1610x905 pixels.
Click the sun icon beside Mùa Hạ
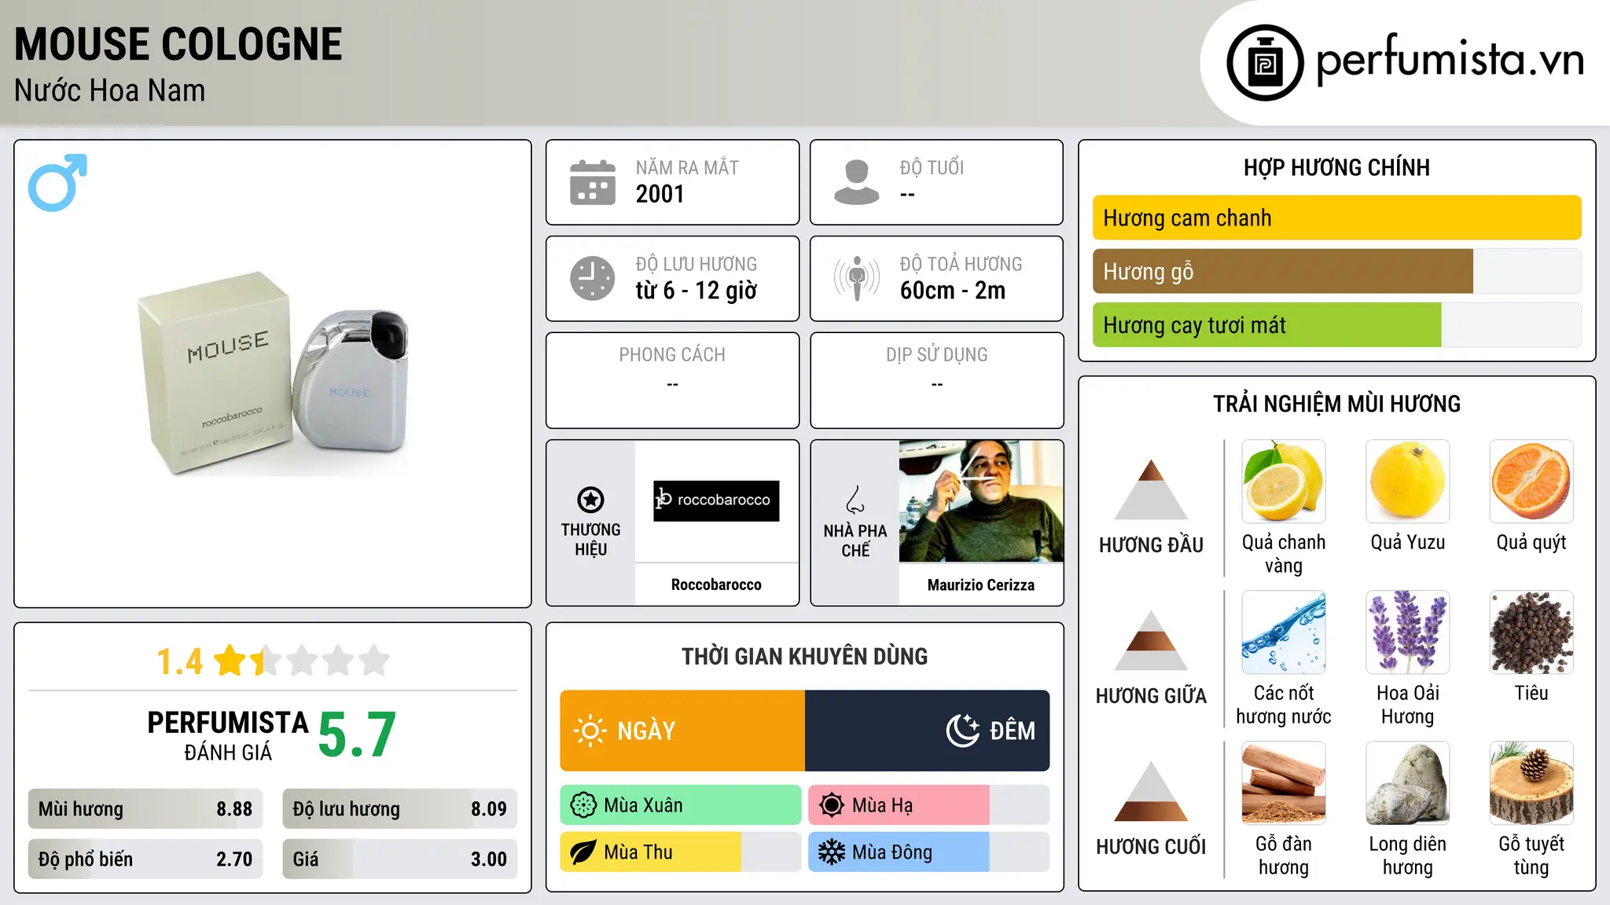pos(832,805)
